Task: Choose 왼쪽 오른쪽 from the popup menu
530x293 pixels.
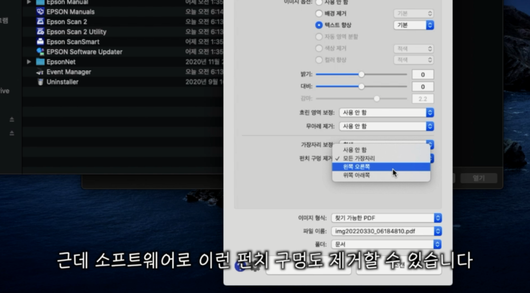Action: (357, 167)
